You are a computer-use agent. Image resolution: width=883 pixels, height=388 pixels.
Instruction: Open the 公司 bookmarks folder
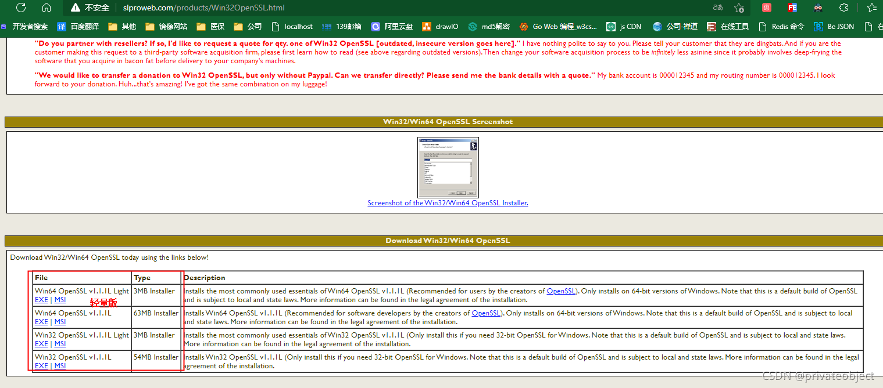pyautogui.click(x=248, y=27)
